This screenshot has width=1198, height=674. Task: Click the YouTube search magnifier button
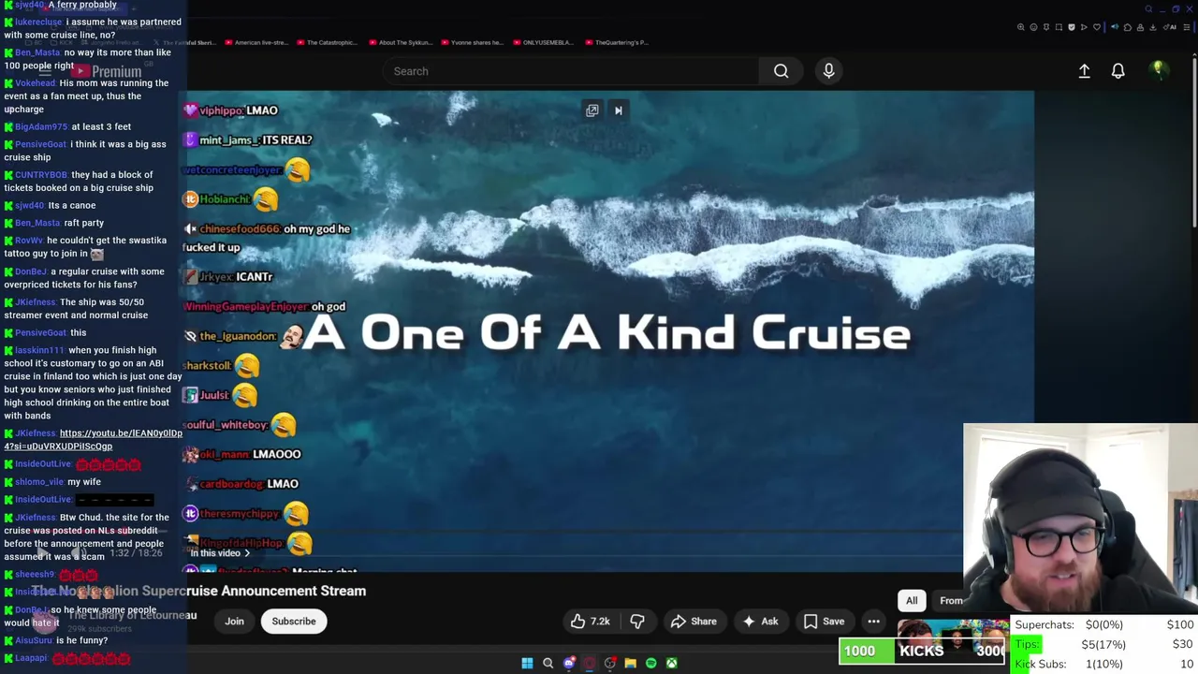[781, 71]
